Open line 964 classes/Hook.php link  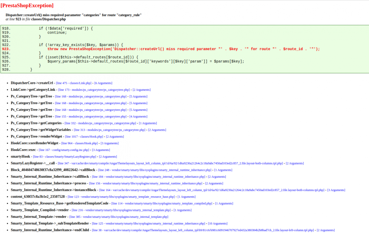[x=80, y=143]
